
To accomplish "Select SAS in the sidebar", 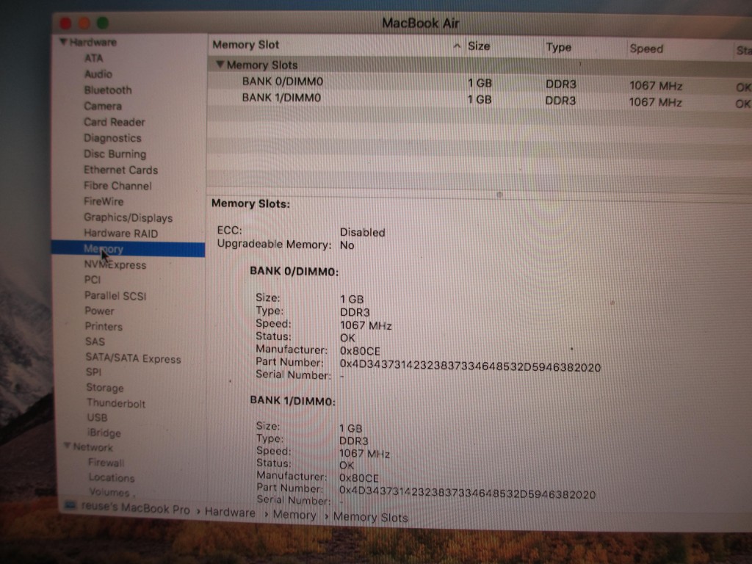I will (95, 341).
